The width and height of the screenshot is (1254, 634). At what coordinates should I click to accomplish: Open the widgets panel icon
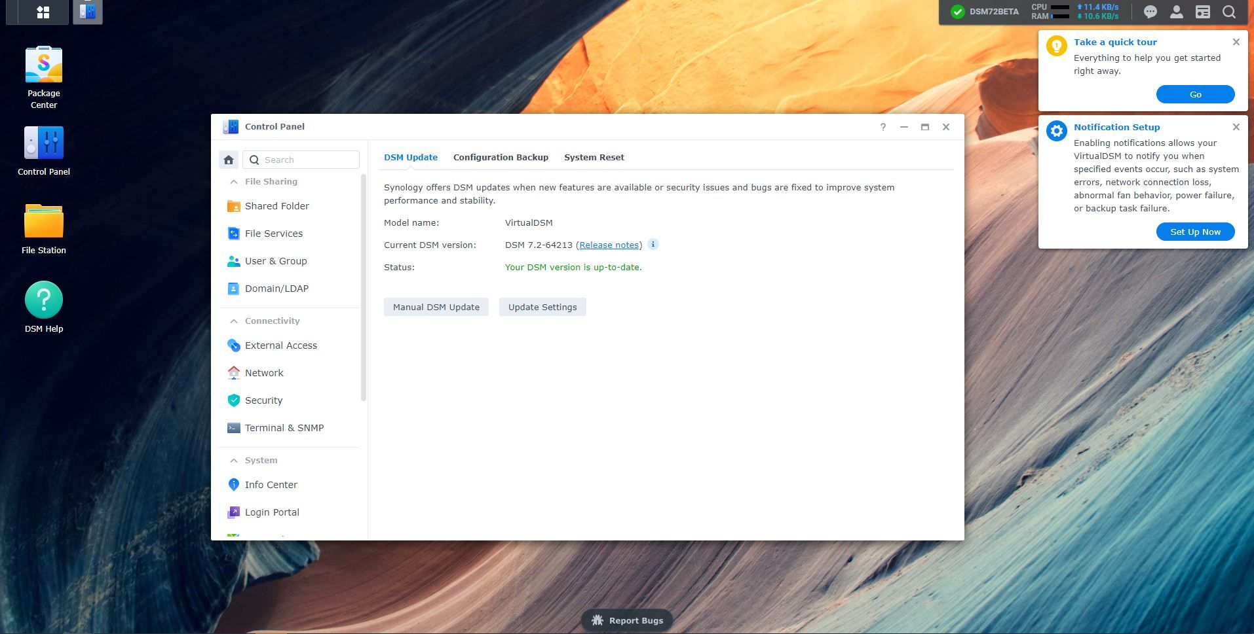[1202, 12]
